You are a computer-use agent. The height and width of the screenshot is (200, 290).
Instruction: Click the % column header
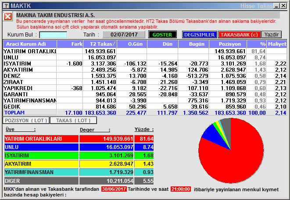257,44
